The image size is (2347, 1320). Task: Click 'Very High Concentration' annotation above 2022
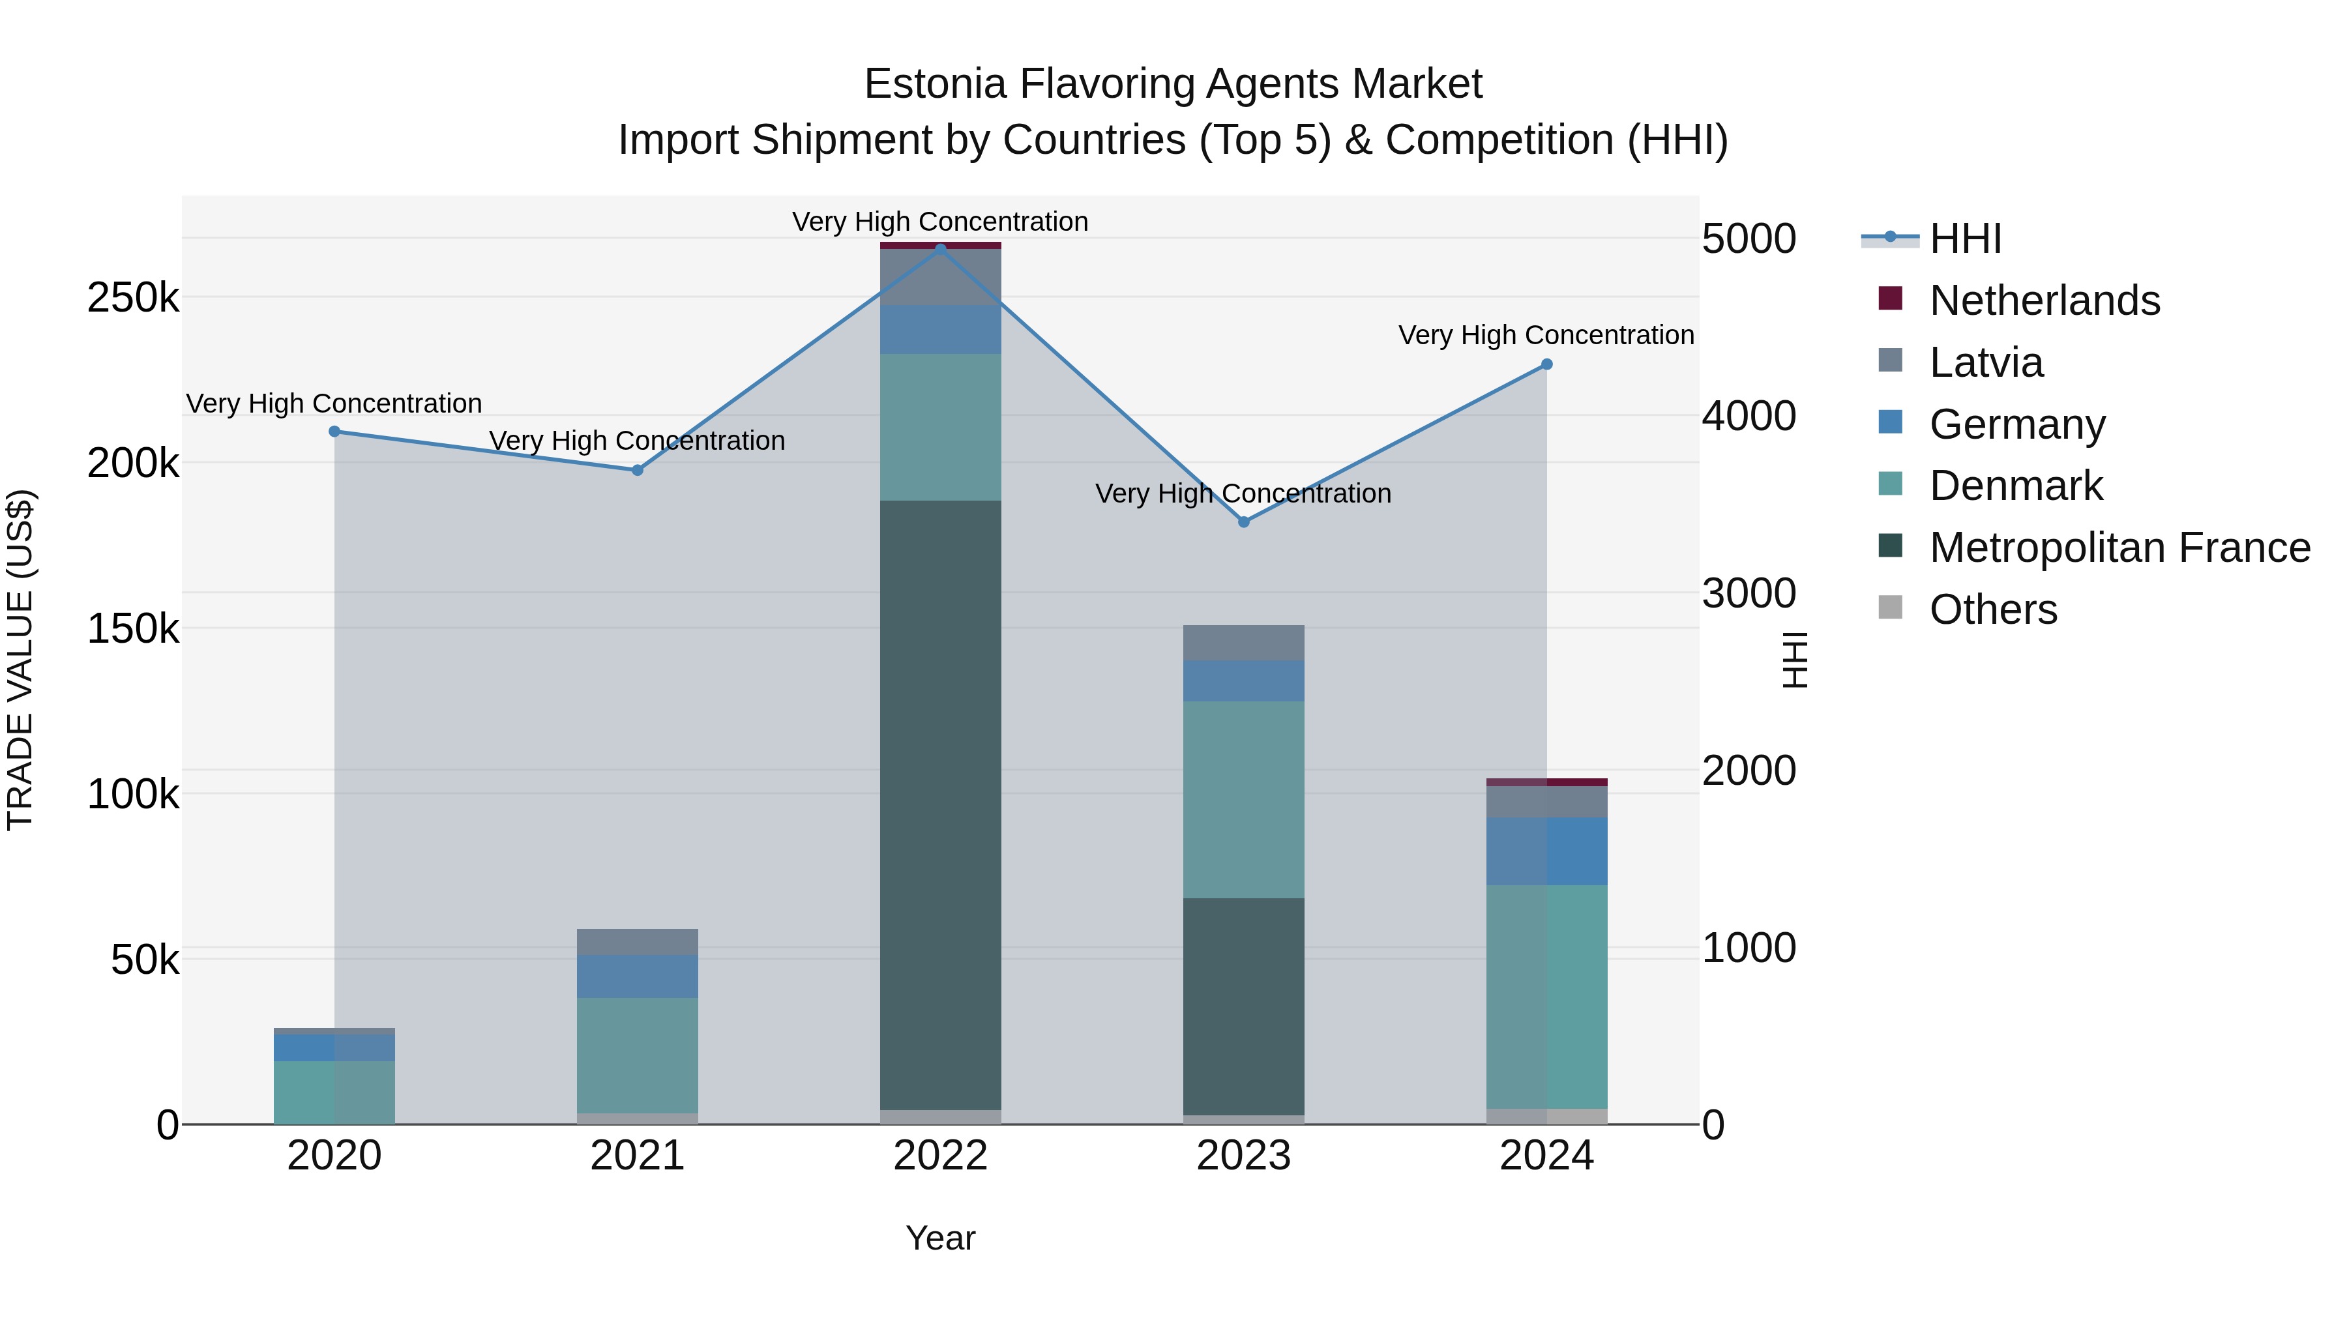[940, 222]
